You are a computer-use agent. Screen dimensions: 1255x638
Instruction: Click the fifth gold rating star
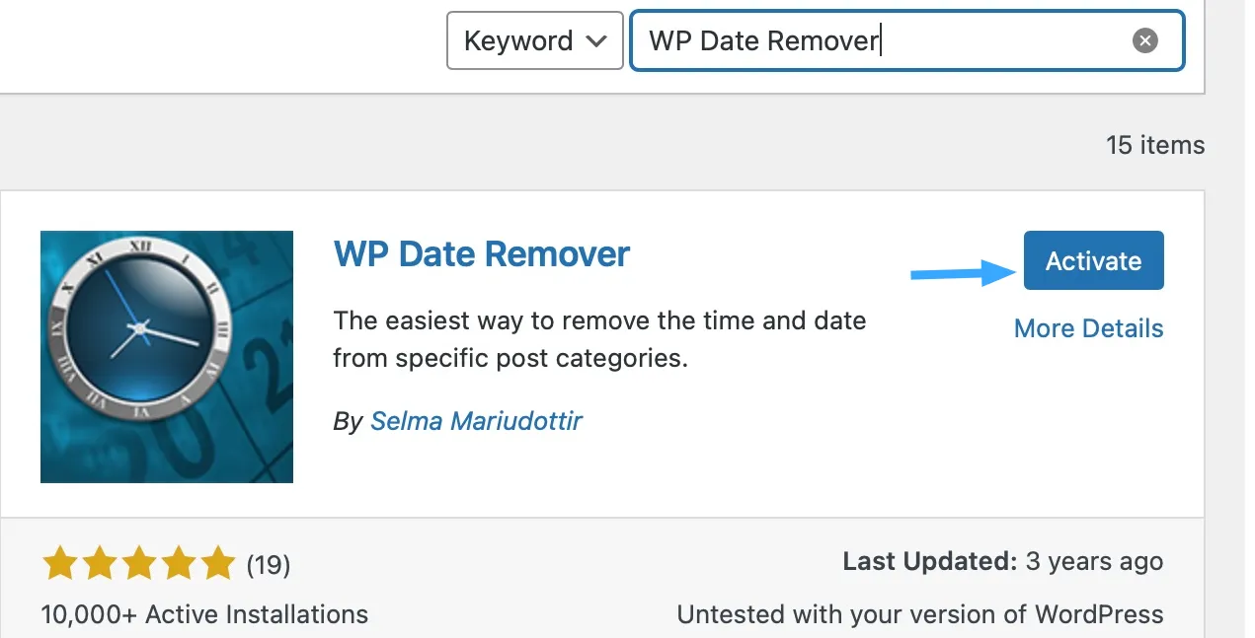(x=217, y=564)
